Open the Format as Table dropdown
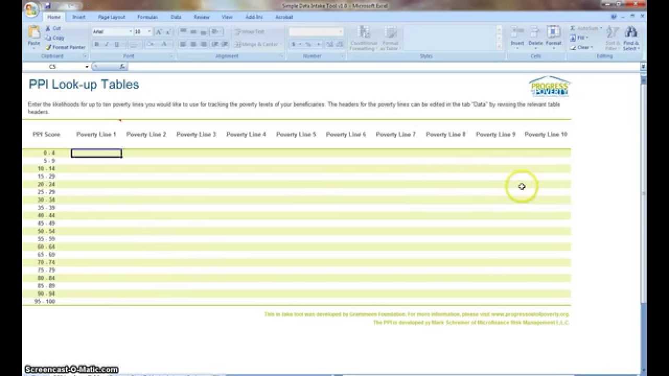Screen dimensions: 669x376 tap(390, 38)
